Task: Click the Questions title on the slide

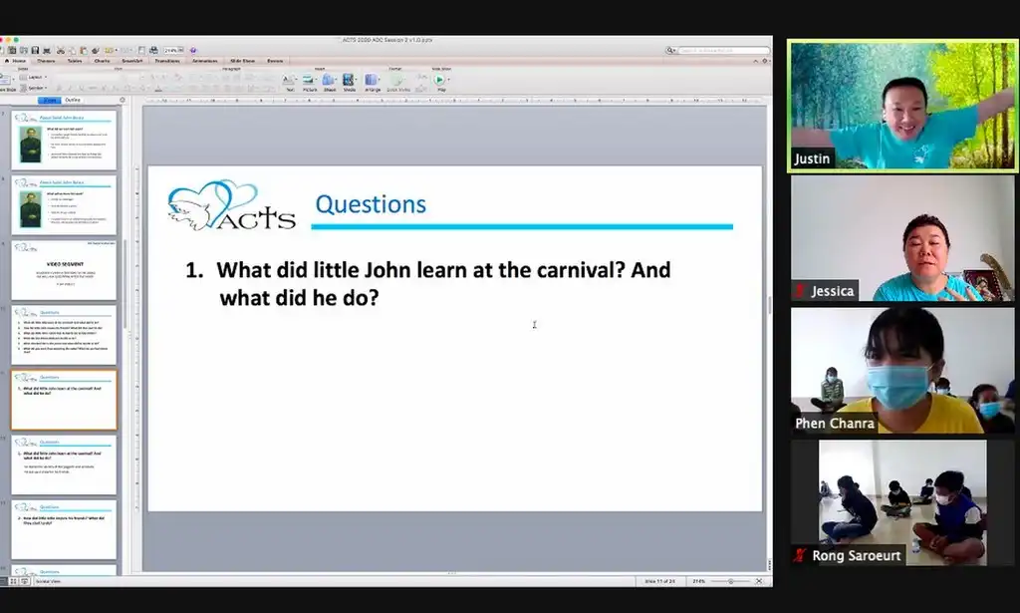Action: point(371,204)
